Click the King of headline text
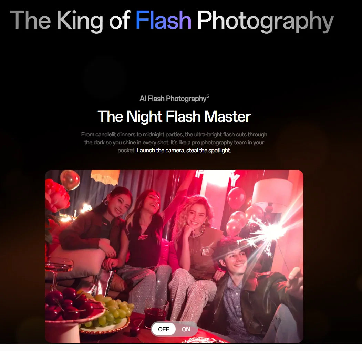The width and height of the screenshot is (362, 351). 94,21
